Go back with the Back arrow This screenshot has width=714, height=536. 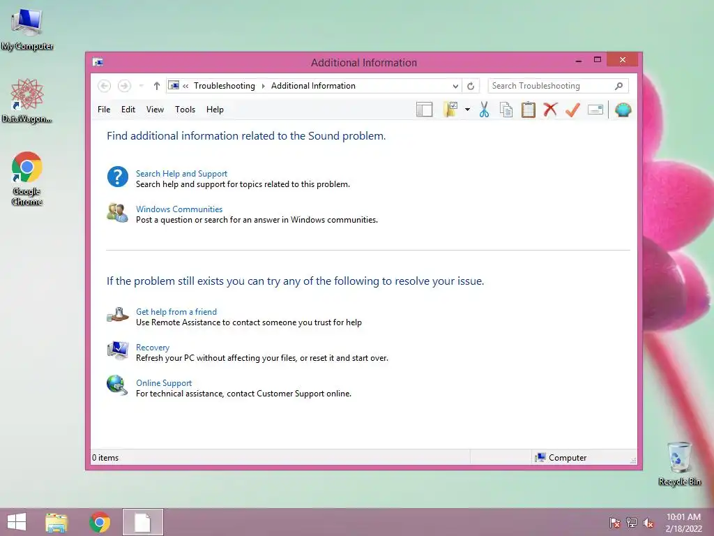pos(105,86)
